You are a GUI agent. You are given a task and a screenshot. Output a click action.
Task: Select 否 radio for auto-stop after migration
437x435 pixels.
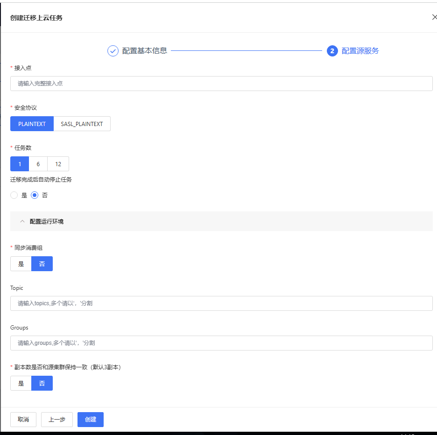click(35, 195)
